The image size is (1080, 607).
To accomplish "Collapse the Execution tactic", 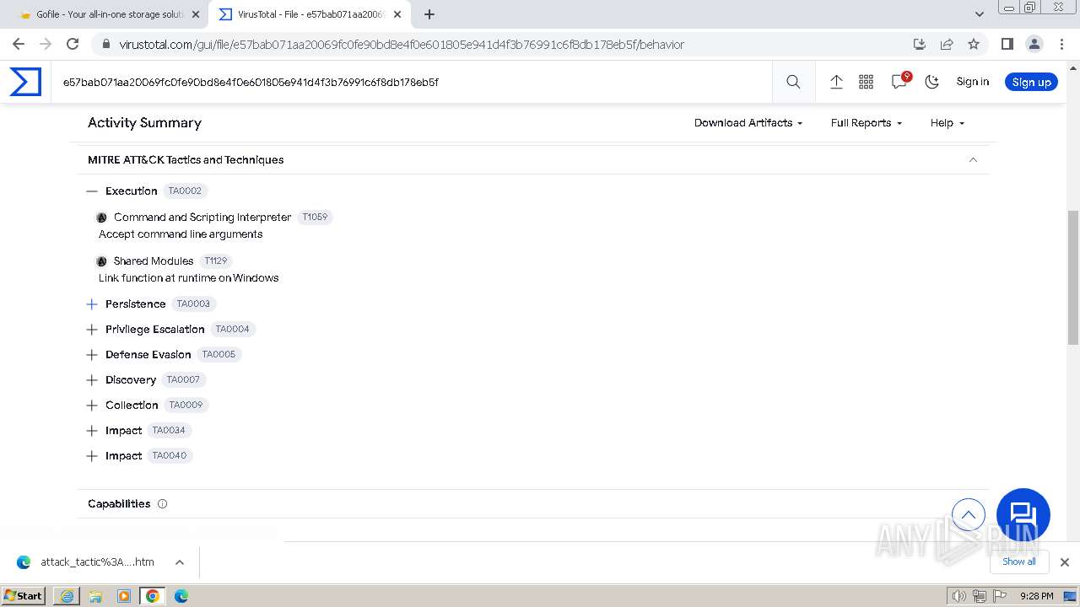I will coord(92,191).
